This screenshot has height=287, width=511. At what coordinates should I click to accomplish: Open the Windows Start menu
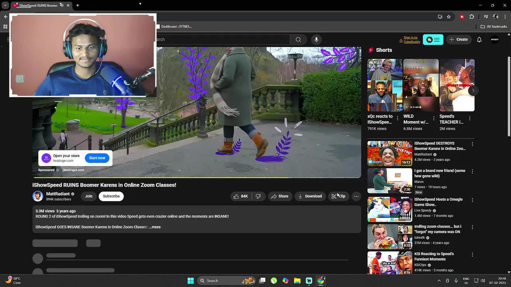coord(190,281)
